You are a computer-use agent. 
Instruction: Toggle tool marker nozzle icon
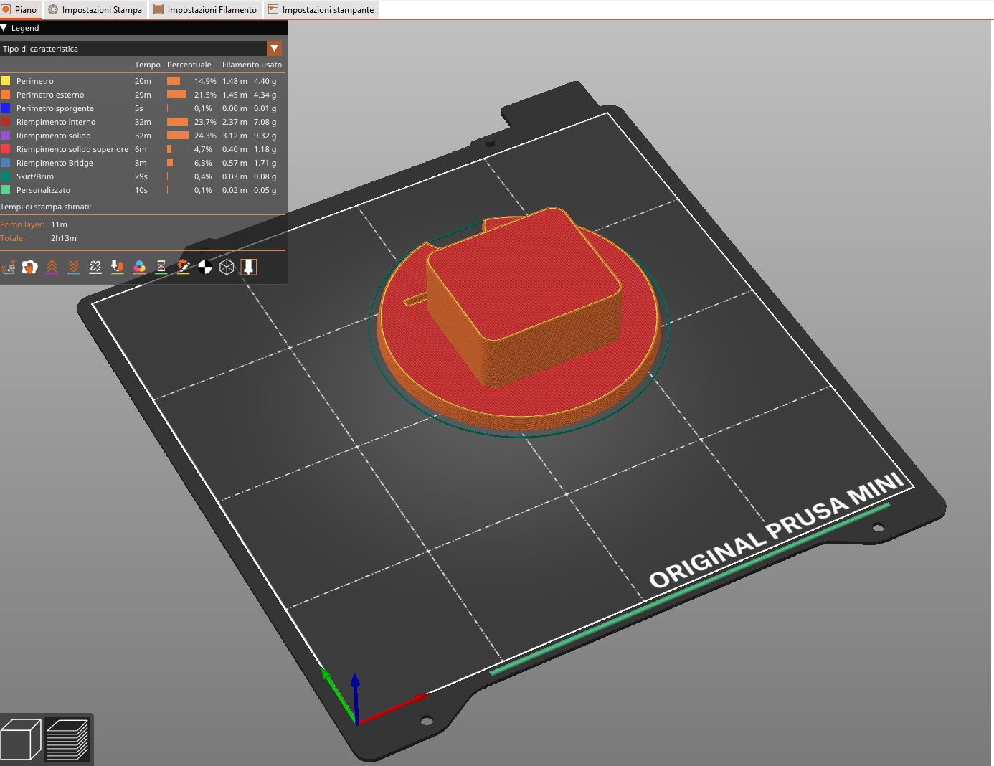pyautogui.click(x=248, y=268)
